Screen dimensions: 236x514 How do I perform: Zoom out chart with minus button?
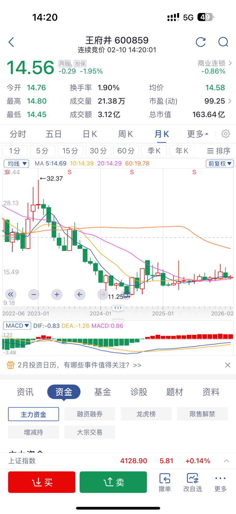(34, 294)
